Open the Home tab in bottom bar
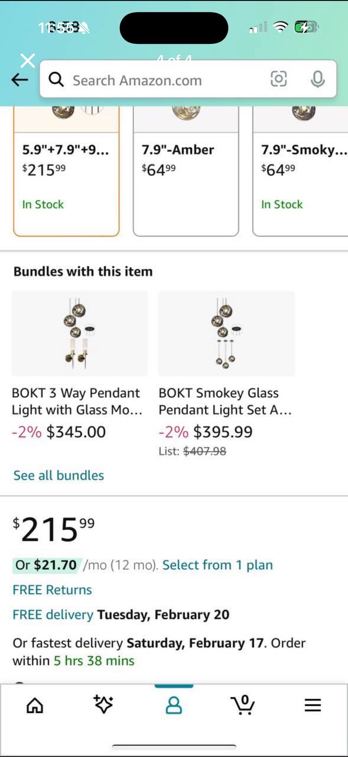Image resolution: width=348 pixels, height=757 pixels. point(35,706)
